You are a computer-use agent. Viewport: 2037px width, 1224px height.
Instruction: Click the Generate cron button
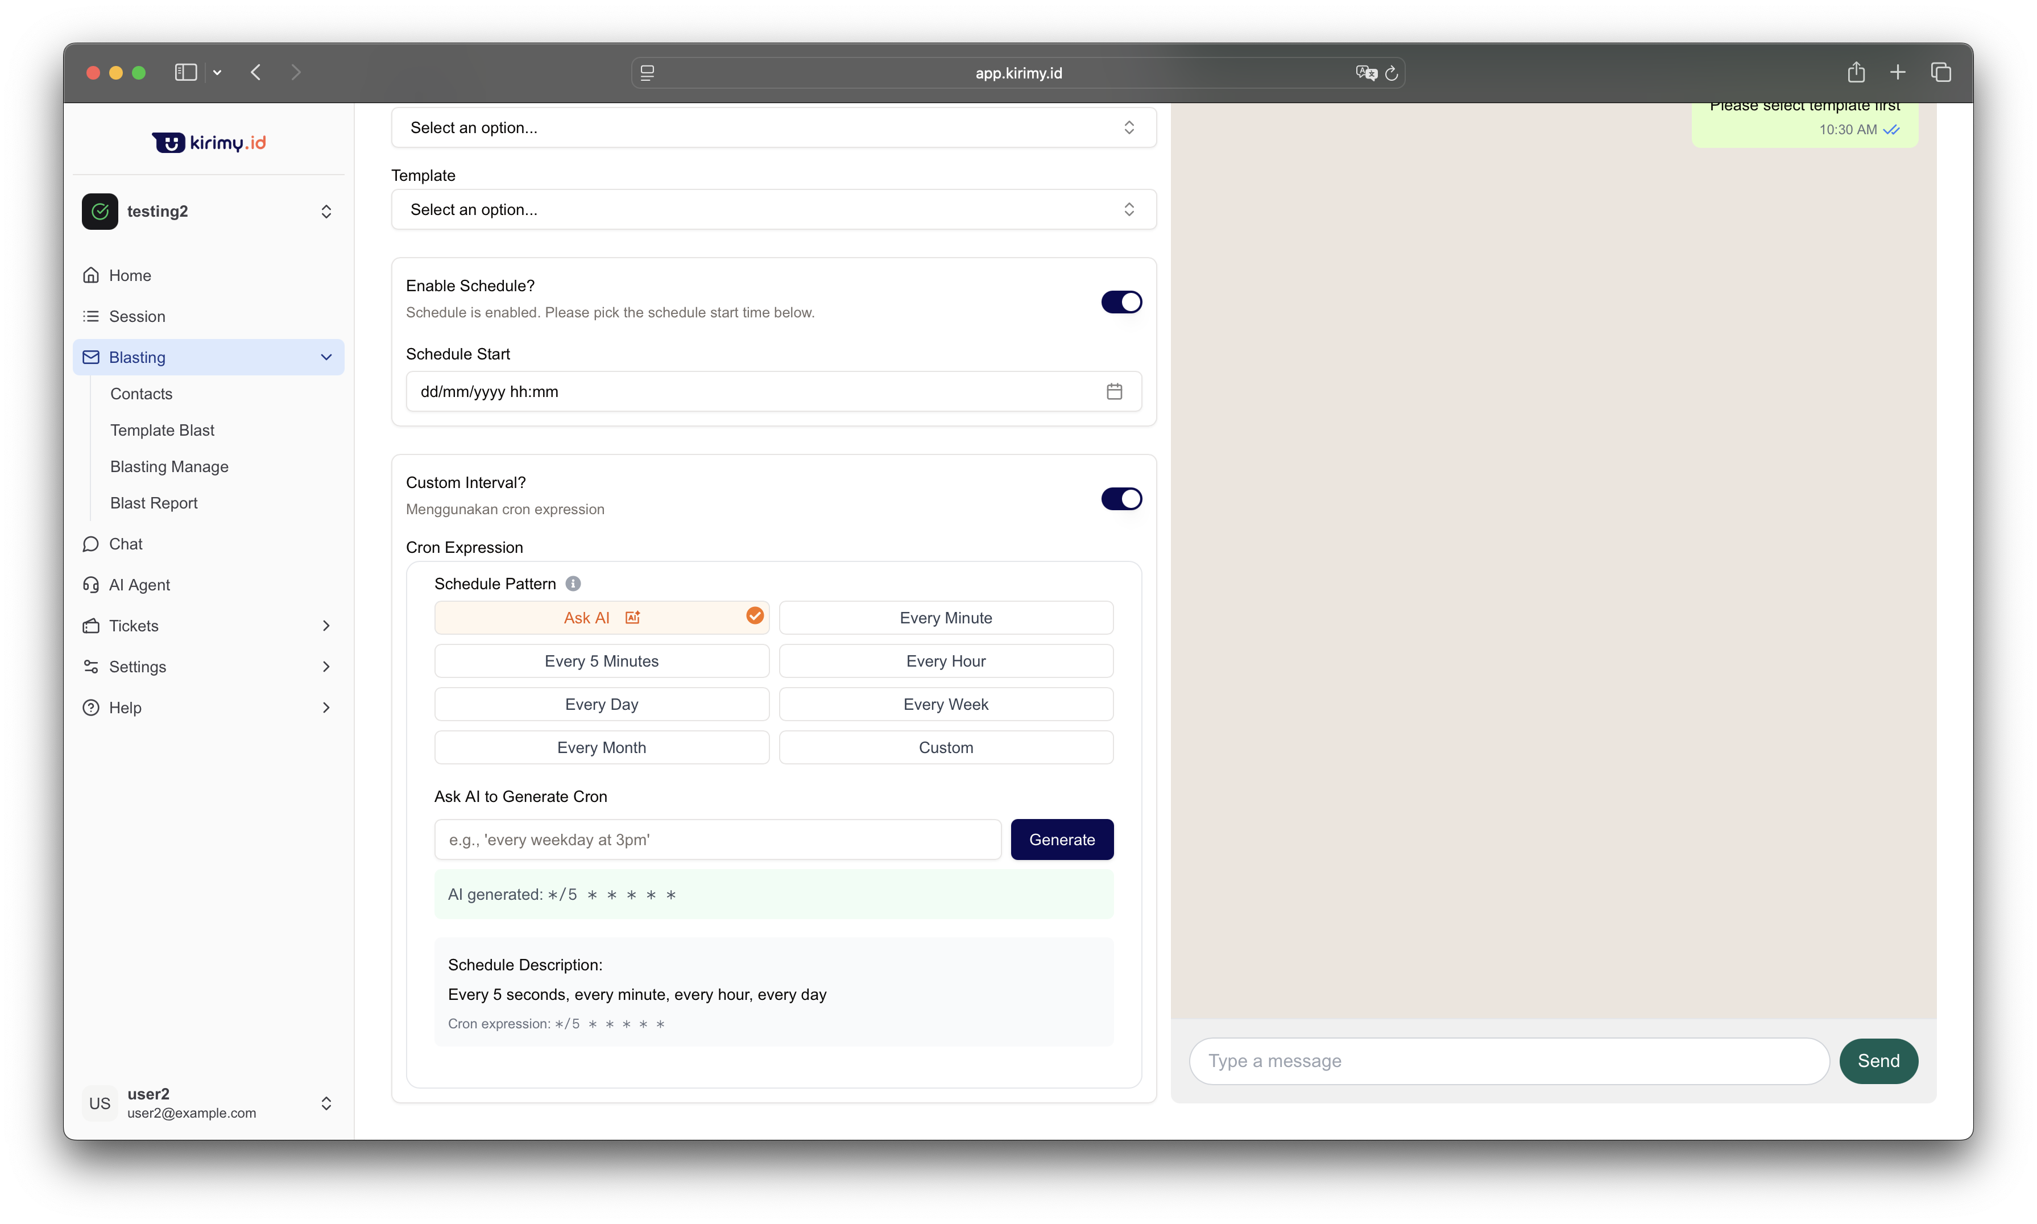[1061, 840]
